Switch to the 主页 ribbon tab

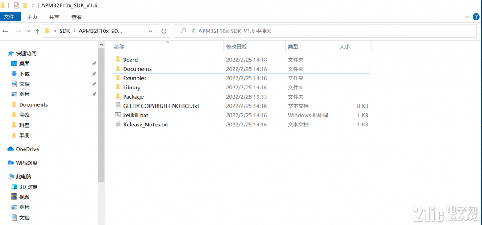[32, 17]
